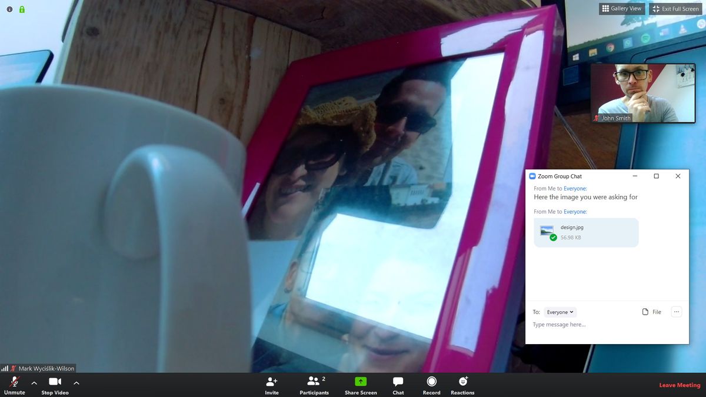Expand video options next to Stop Video
Viewport: 706px width, 397px height.
coord(76,382)
